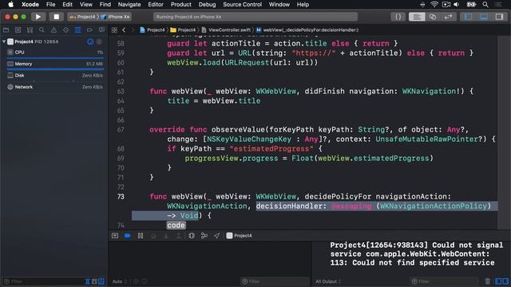Open the Xcode menu
The height and width of the screenshot is (287, 511).
(x=30, y=5)
